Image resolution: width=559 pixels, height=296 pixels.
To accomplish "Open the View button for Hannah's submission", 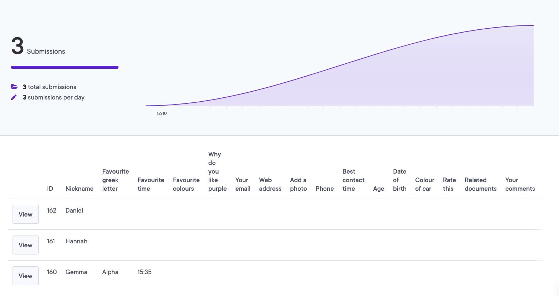I will pos(25,245).
